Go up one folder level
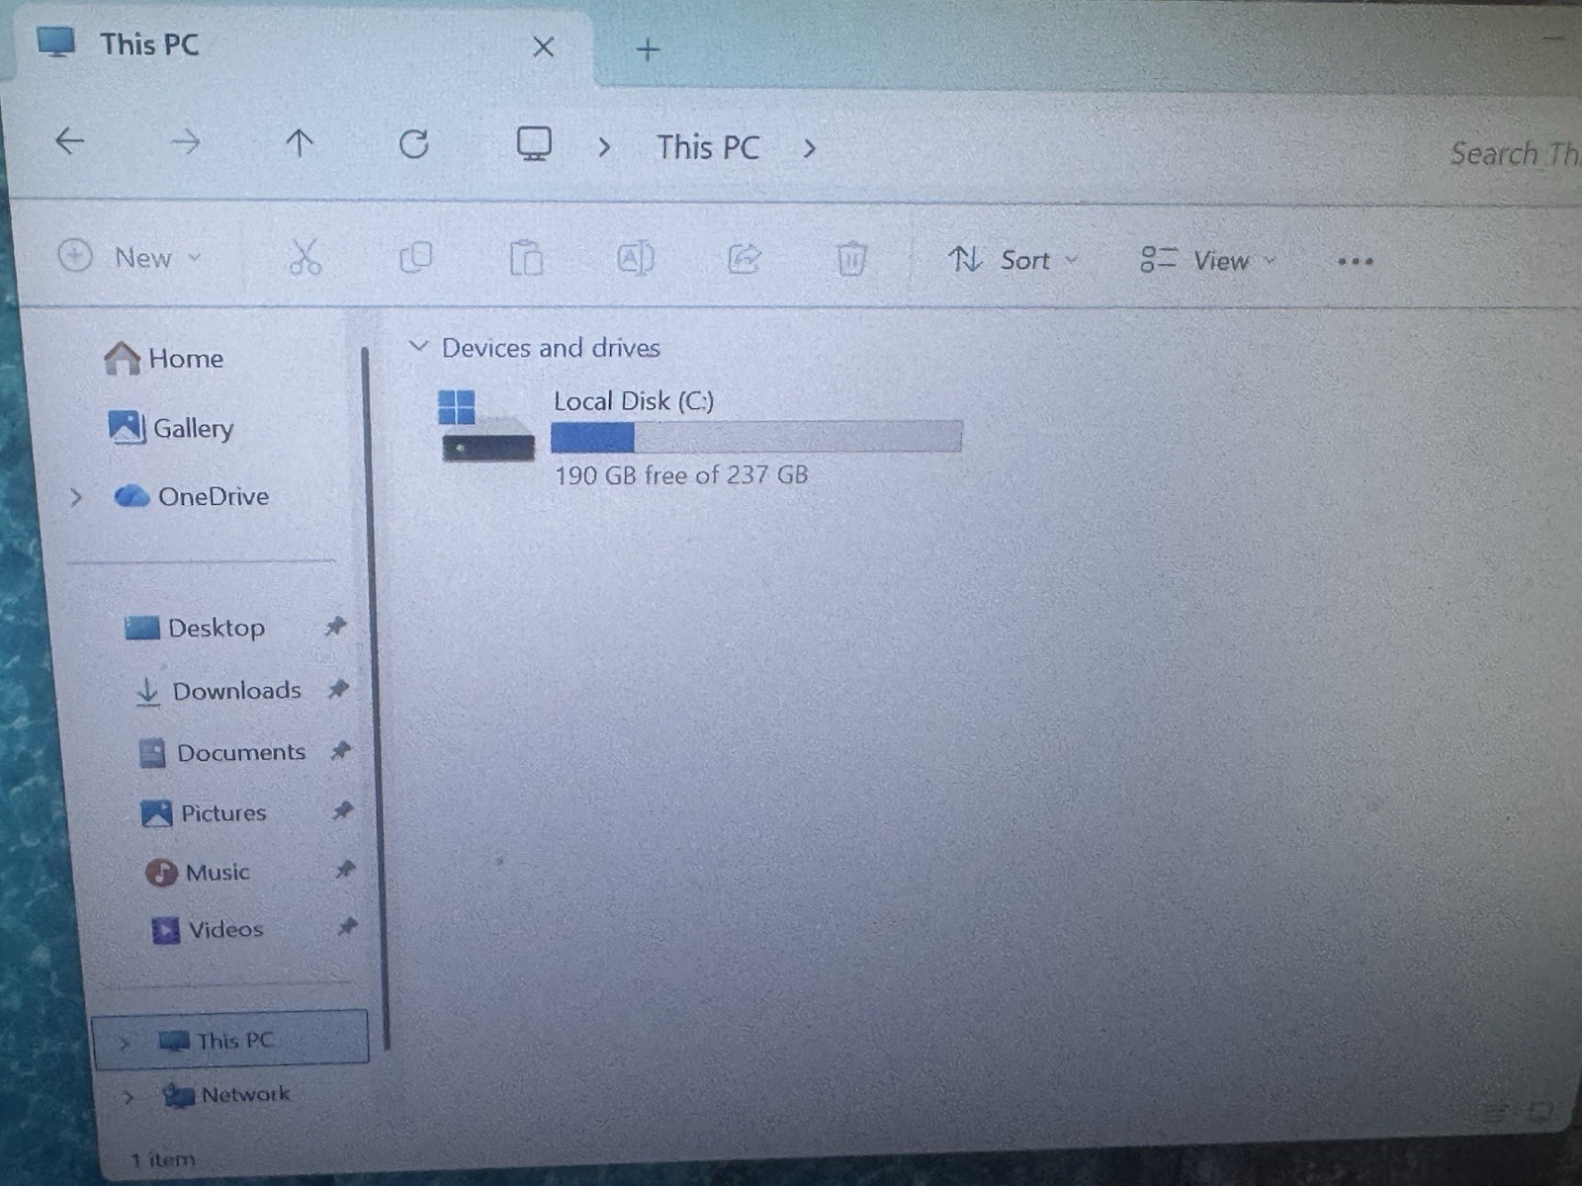This screenshot has height=1186, width=1582. pos(299,144)
